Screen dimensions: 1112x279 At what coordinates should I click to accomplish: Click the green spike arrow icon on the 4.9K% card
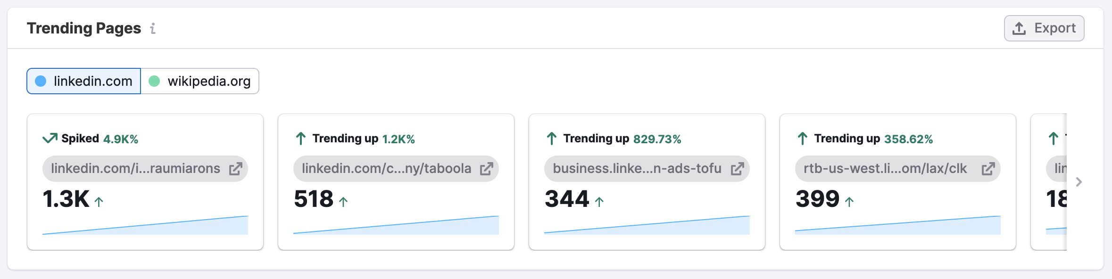click(x=50, y=138)
